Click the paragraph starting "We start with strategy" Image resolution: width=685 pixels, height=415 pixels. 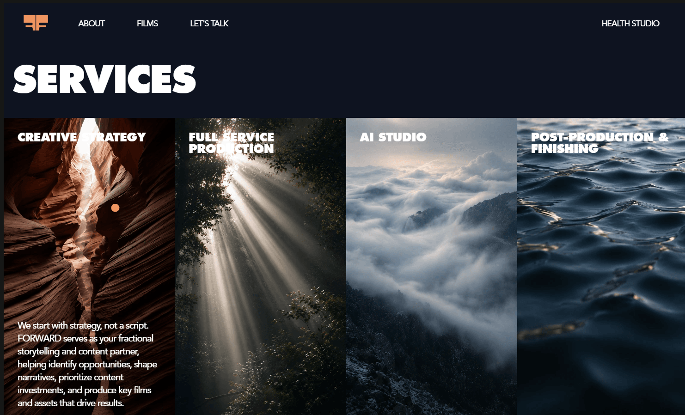tap(87, 364)
